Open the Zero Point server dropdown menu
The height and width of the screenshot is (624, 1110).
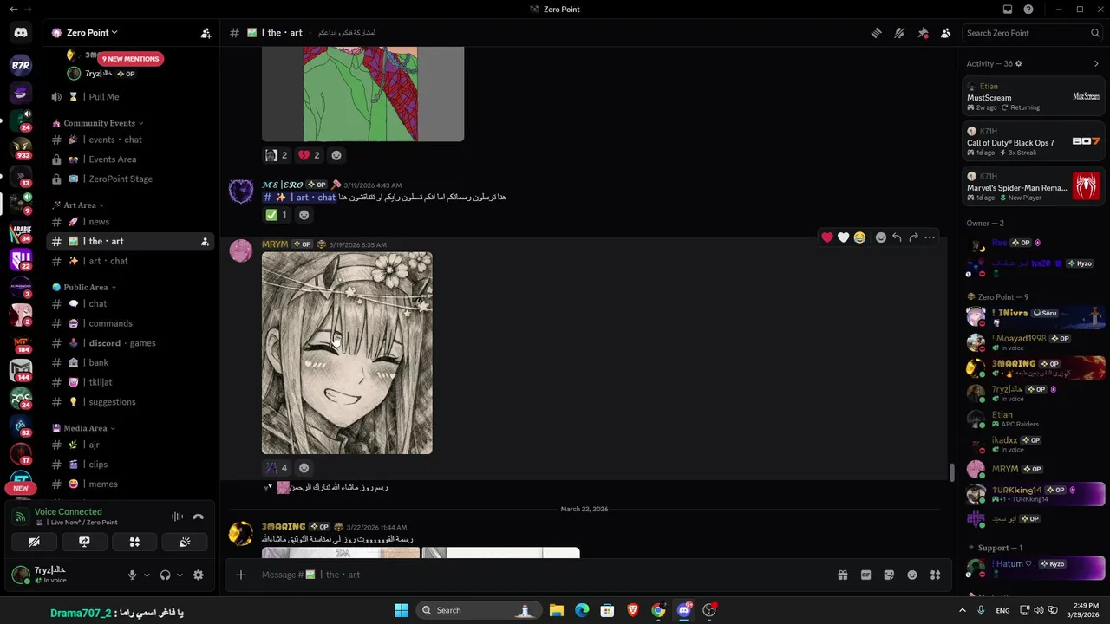[x=92, y=33]
